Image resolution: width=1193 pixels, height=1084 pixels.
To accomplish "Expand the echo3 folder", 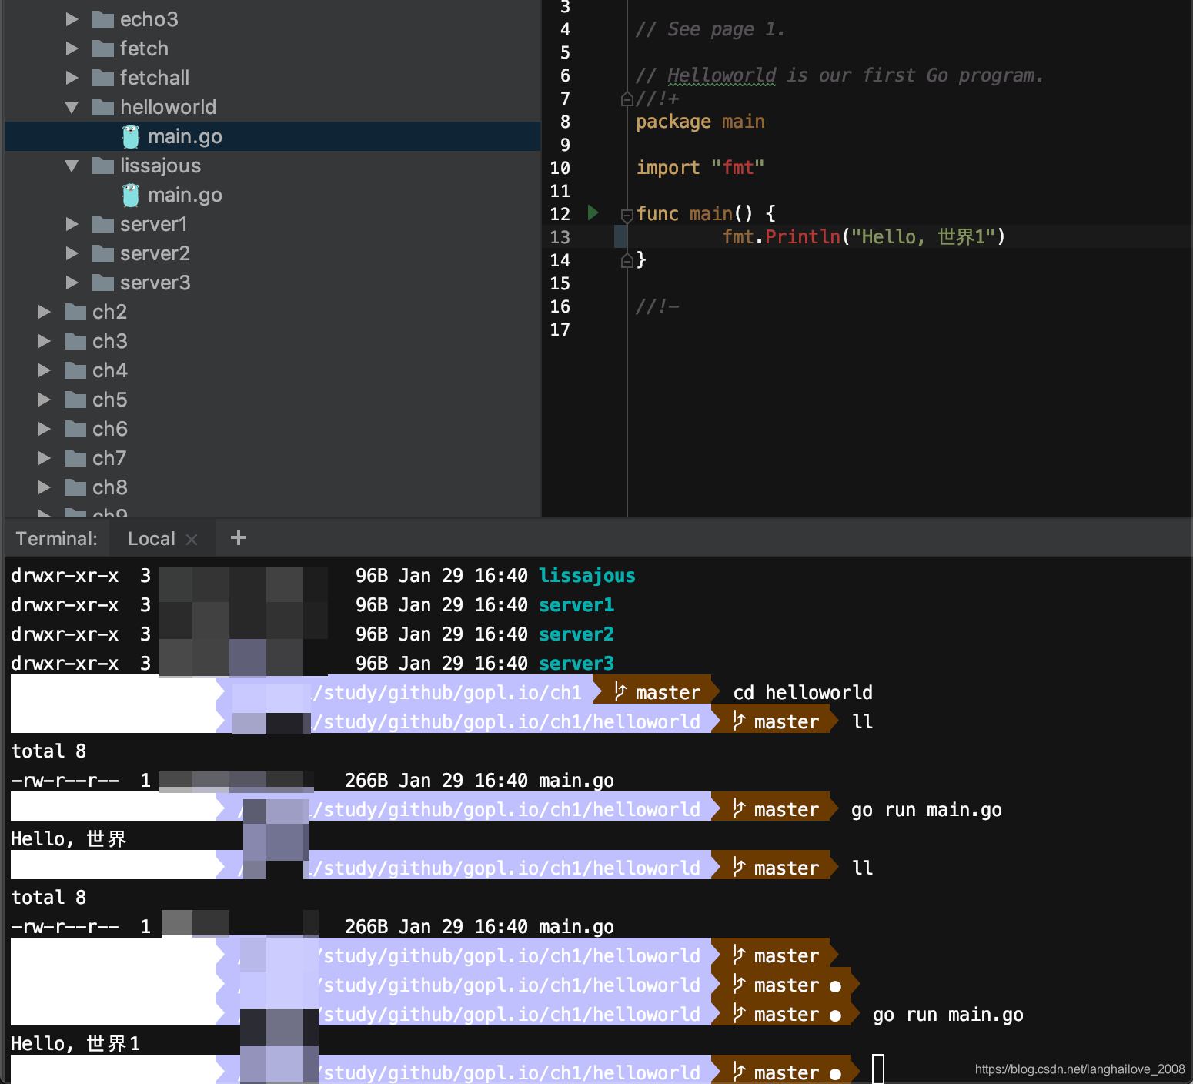I will (x=72, y=19).
